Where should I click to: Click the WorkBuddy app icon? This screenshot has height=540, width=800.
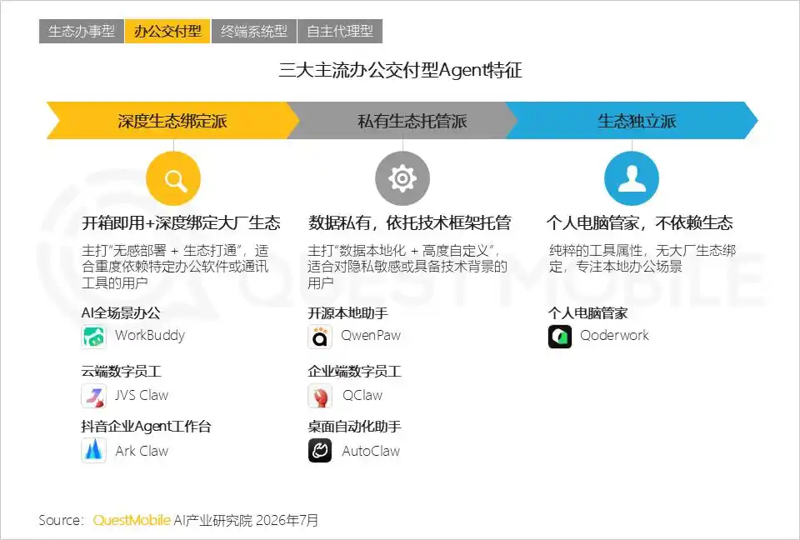click(94, 337)
